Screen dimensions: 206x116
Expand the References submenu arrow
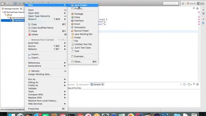pos(65,63)
